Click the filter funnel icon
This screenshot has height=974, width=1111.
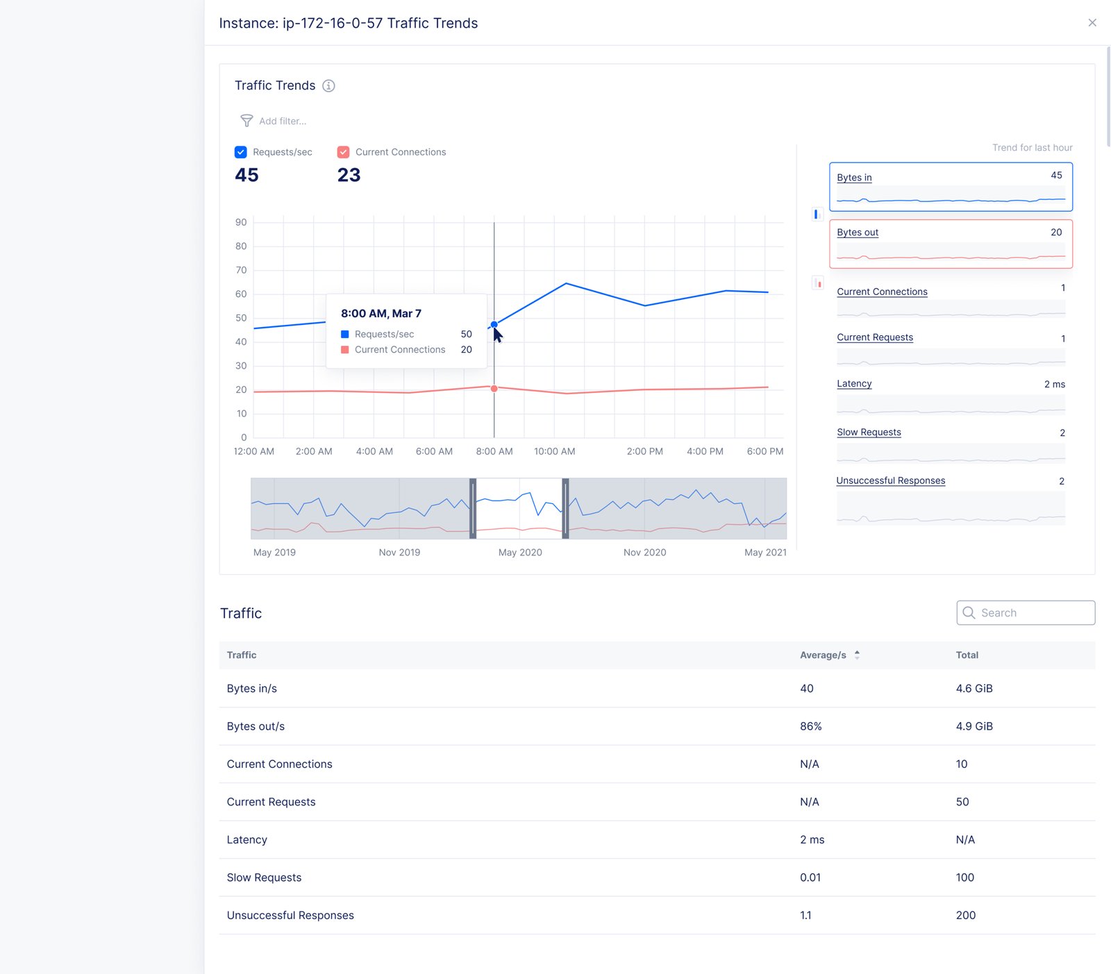(x=247, y=121)
